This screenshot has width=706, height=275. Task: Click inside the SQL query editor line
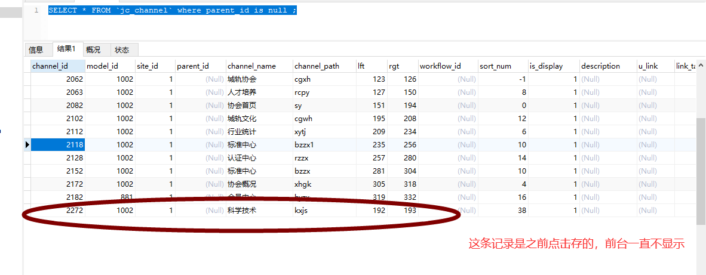[172, 10]
